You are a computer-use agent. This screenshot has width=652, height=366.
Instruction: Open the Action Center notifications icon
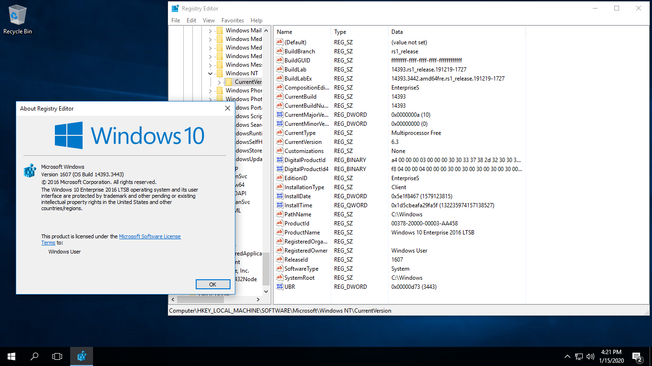point(637,356)
